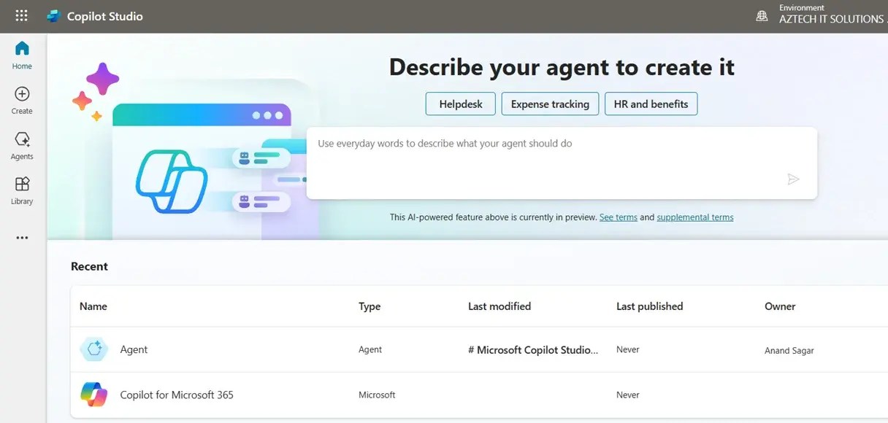Click the Copilot for Microsoft 365 icon

tap(93, 394)
